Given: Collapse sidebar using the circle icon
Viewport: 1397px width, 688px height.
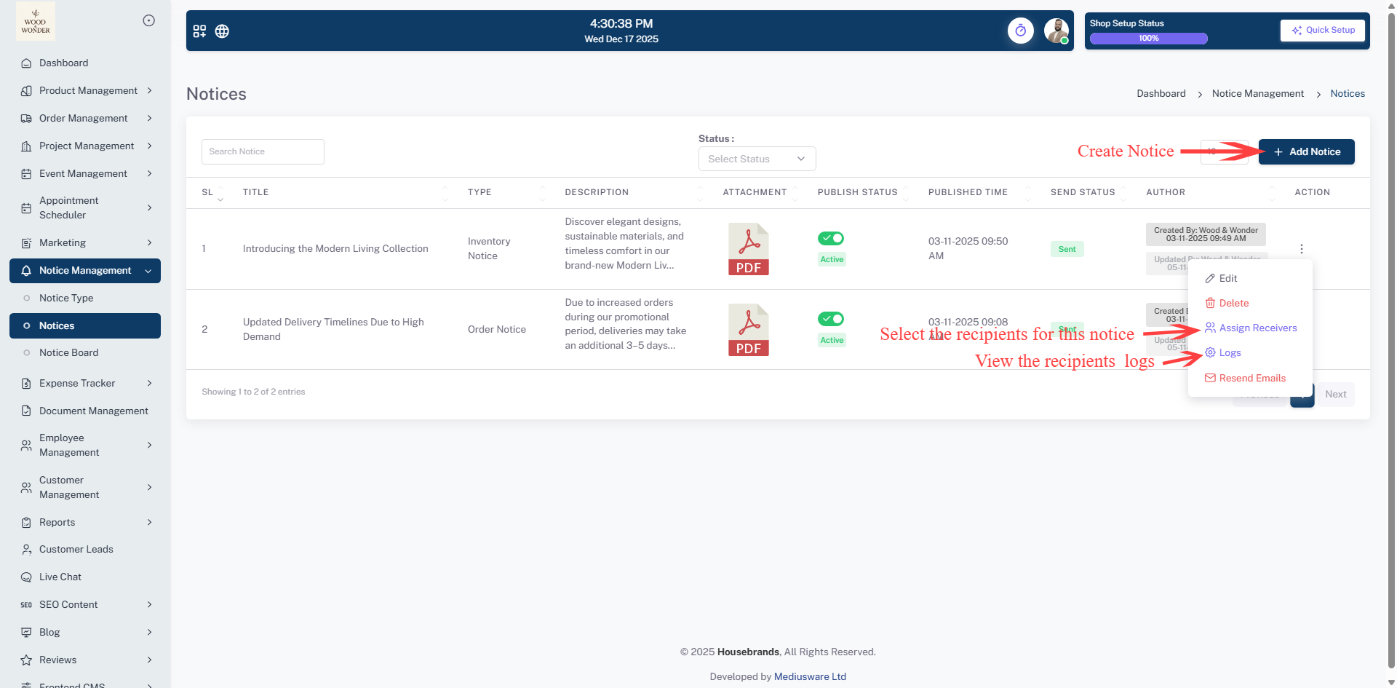Looking at the screenshot, I should [148, 20].
